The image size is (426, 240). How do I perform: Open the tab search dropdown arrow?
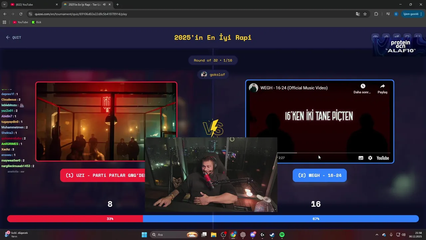[x=4, y=5]
